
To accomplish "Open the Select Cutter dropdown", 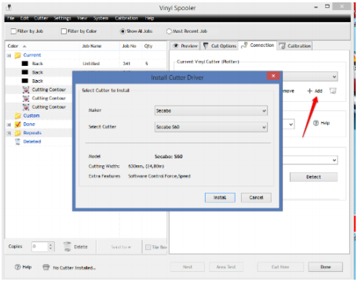I will (211, 127).
